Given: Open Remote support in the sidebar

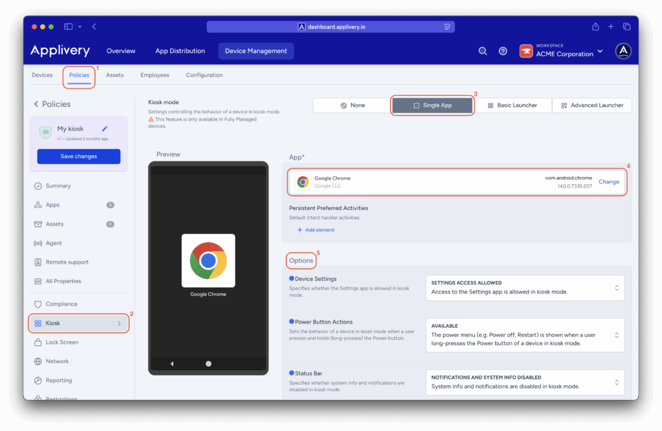Looking at the screenshot, I should [x=67, y=262].
